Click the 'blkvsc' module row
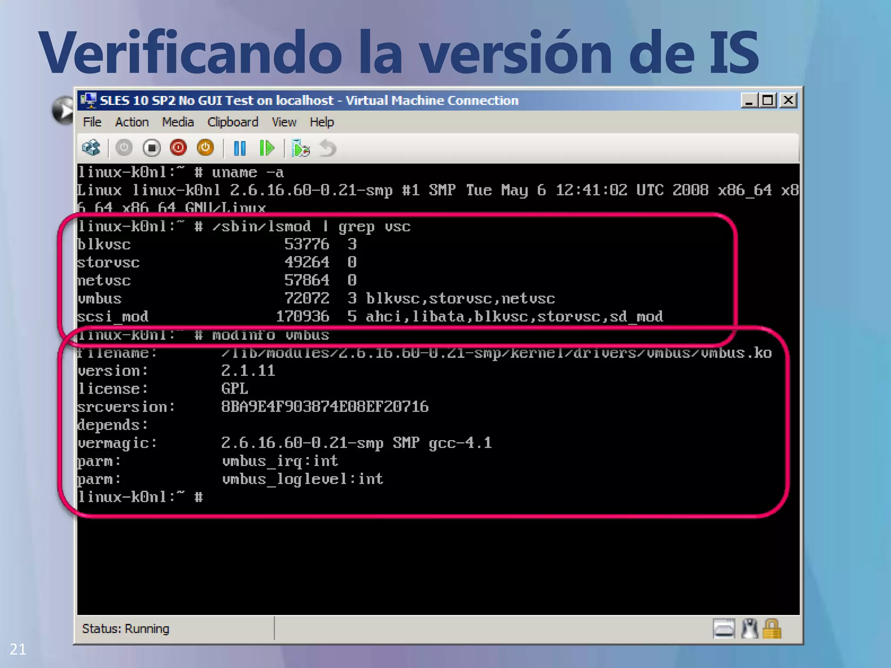 tap(217, 244)
